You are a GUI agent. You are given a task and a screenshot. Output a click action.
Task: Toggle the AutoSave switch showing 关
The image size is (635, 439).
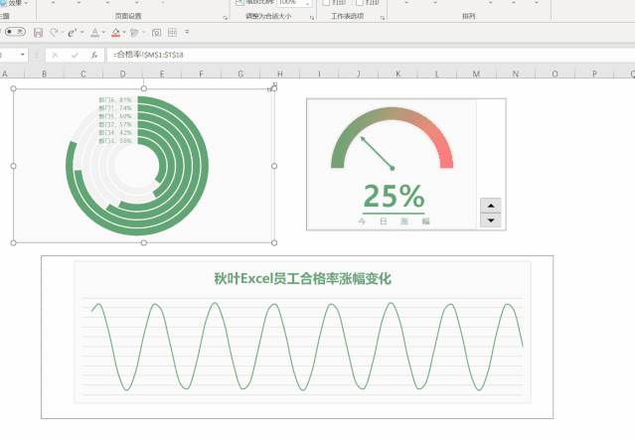pyautogui.click(x=15, y=32)
